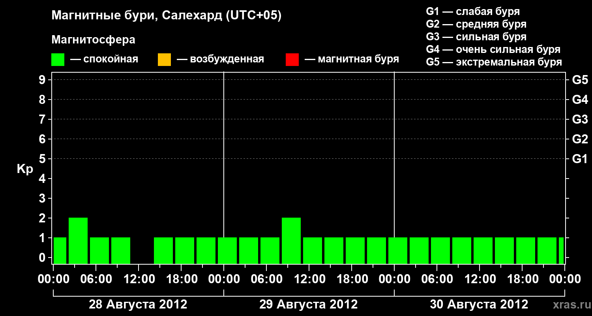Click the G1 tick label beside the plot
The height and width of the screenshot is (316, 592).
[x=580, y=159]
